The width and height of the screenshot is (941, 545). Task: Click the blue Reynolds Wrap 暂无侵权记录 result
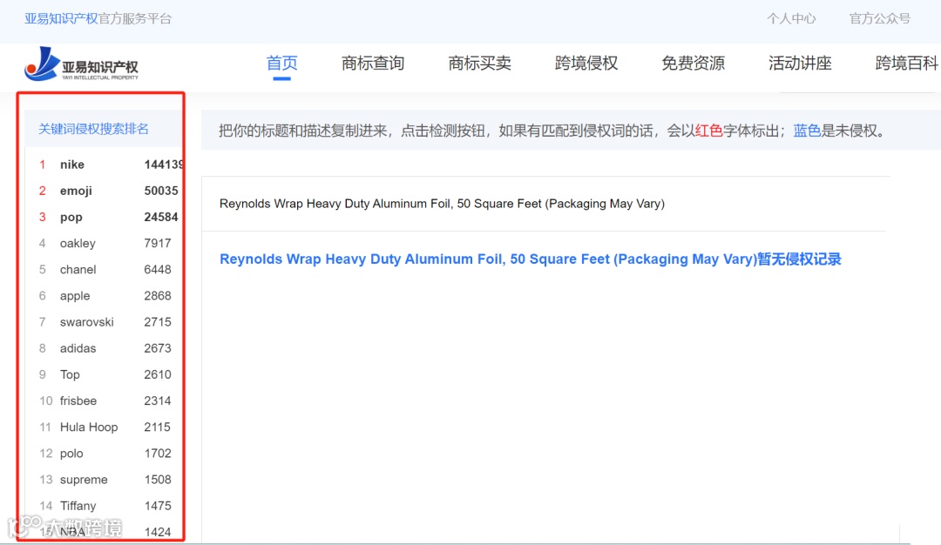531,259
